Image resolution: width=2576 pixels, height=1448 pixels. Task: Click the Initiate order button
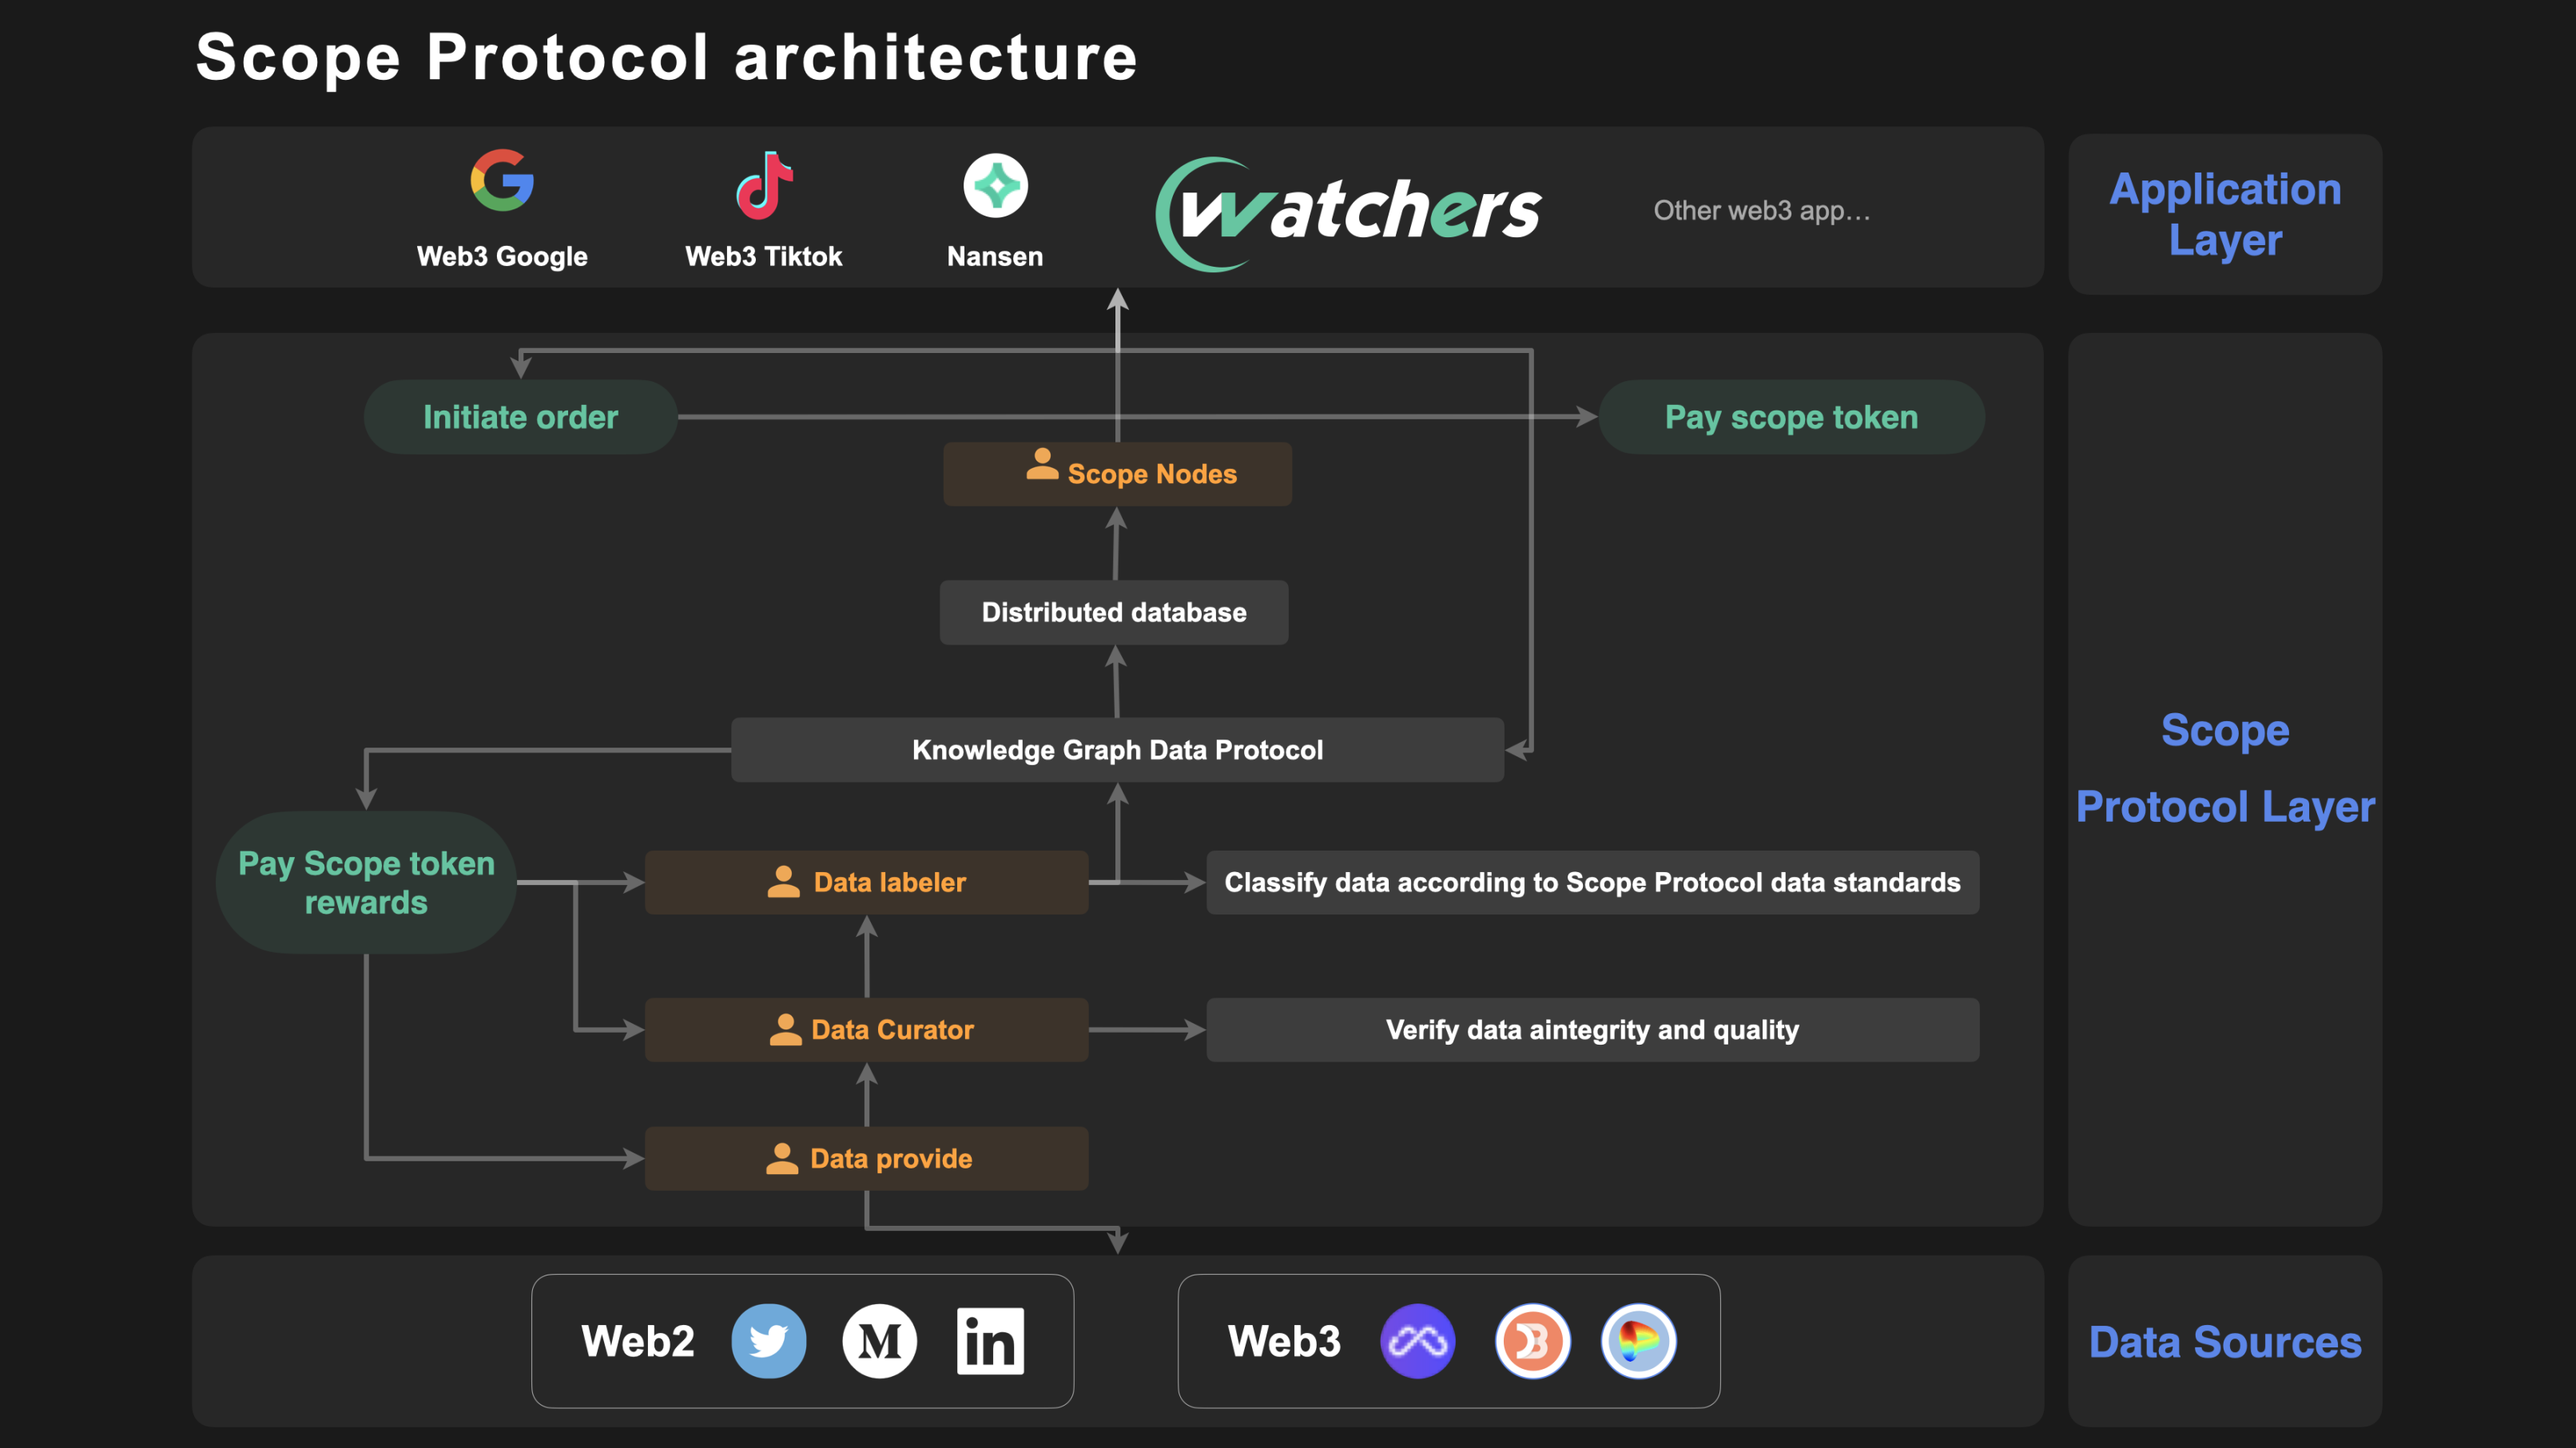click(x=520, y=417)
